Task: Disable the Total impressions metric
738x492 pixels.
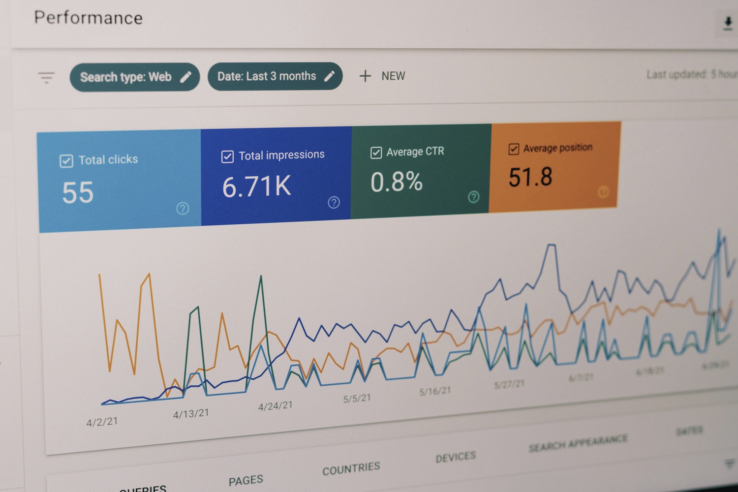Action: coord(227,155)
